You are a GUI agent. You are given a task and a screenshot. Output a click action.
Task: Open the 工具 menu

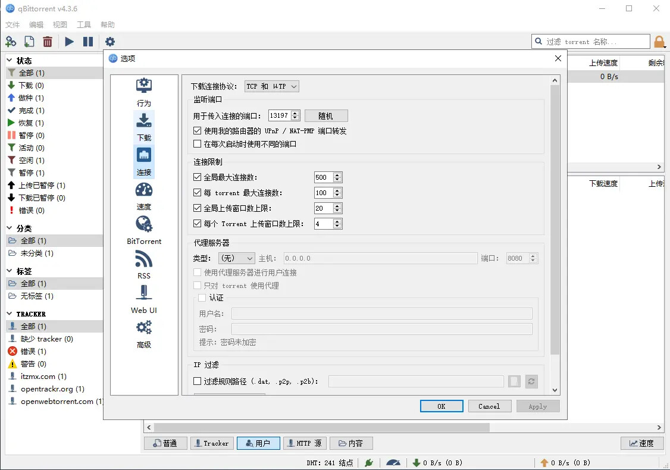click(84, 25)
